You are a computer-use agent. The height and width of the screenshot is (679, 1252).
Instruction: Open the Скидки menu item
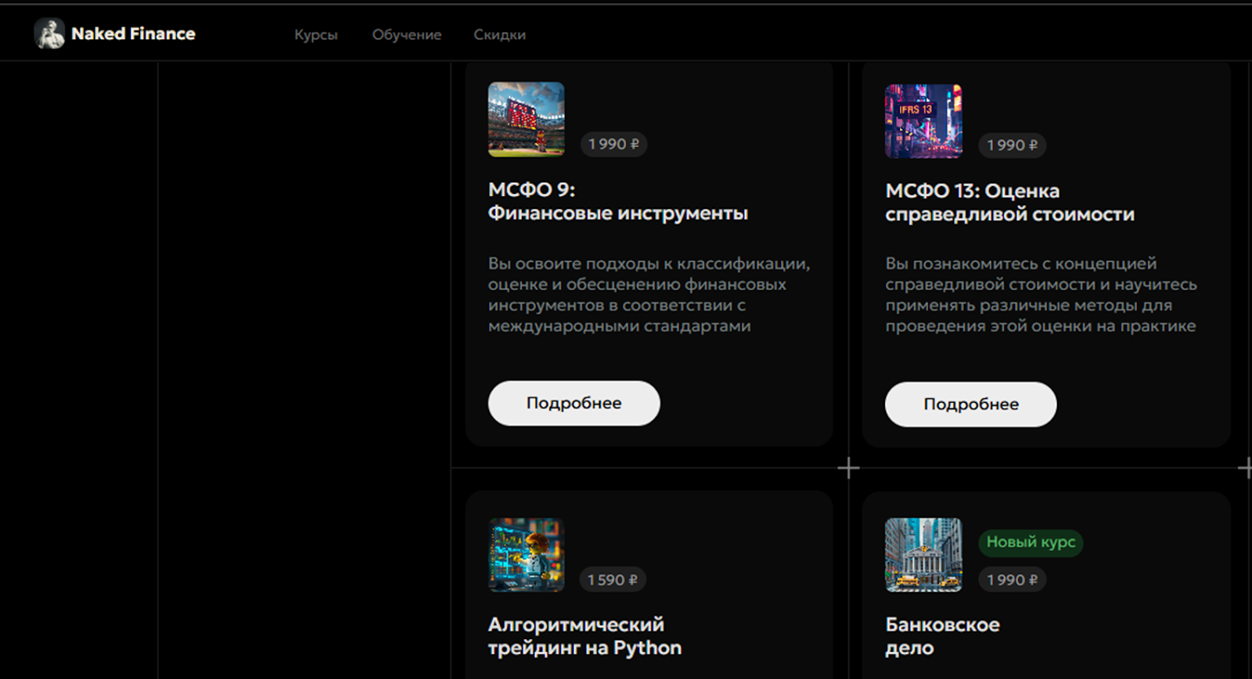pyautogui.click(x=499, y=35)
